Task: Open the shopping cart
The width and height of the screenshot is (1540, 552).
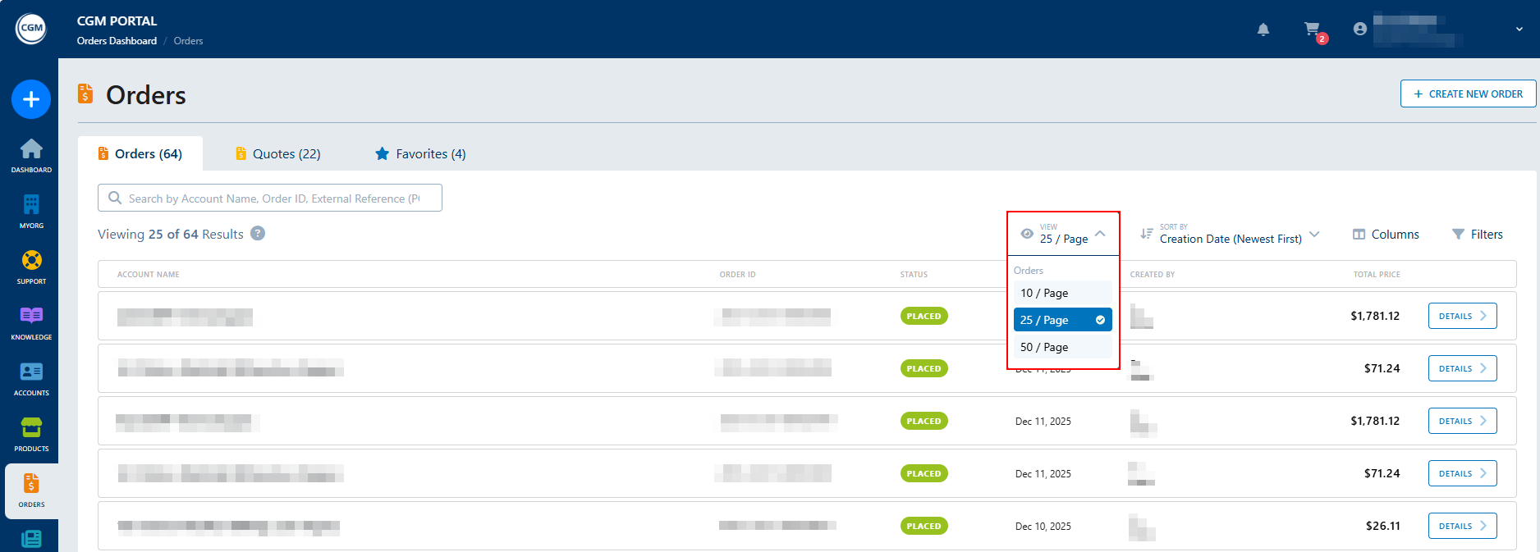Action: tap(1313, 30)
